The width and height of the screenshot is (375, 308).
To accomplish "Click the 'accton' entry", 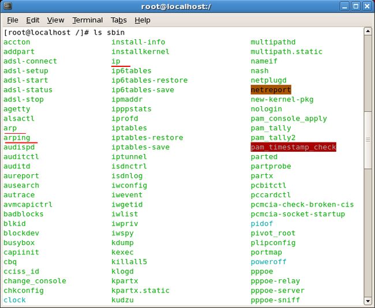I will tap(17, 42).
